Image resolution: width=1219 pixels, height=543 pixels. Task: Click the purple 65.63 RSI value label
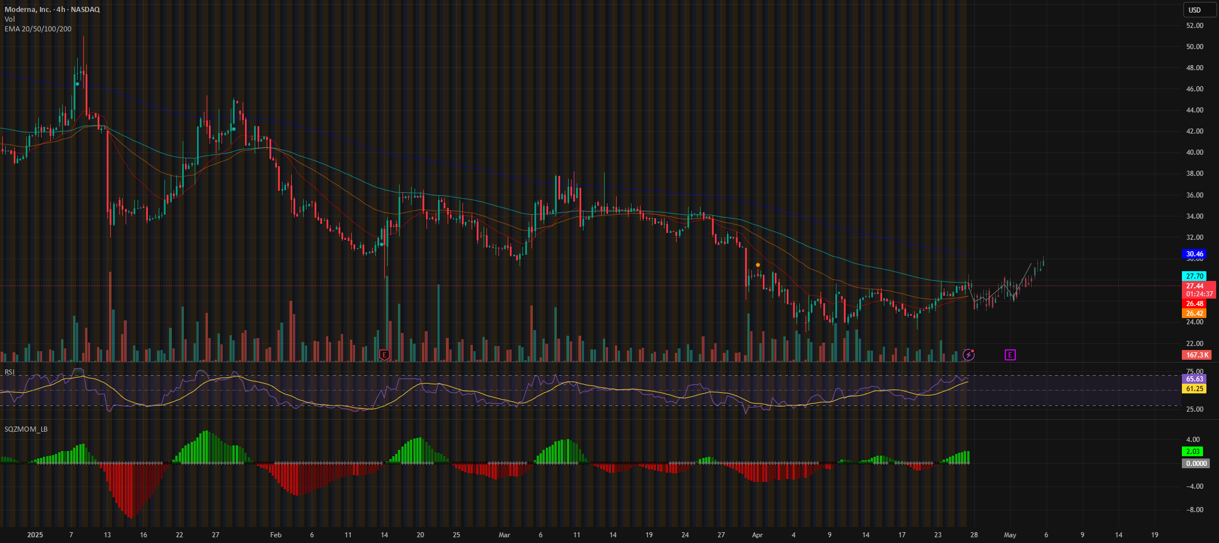click(1194, 379)
